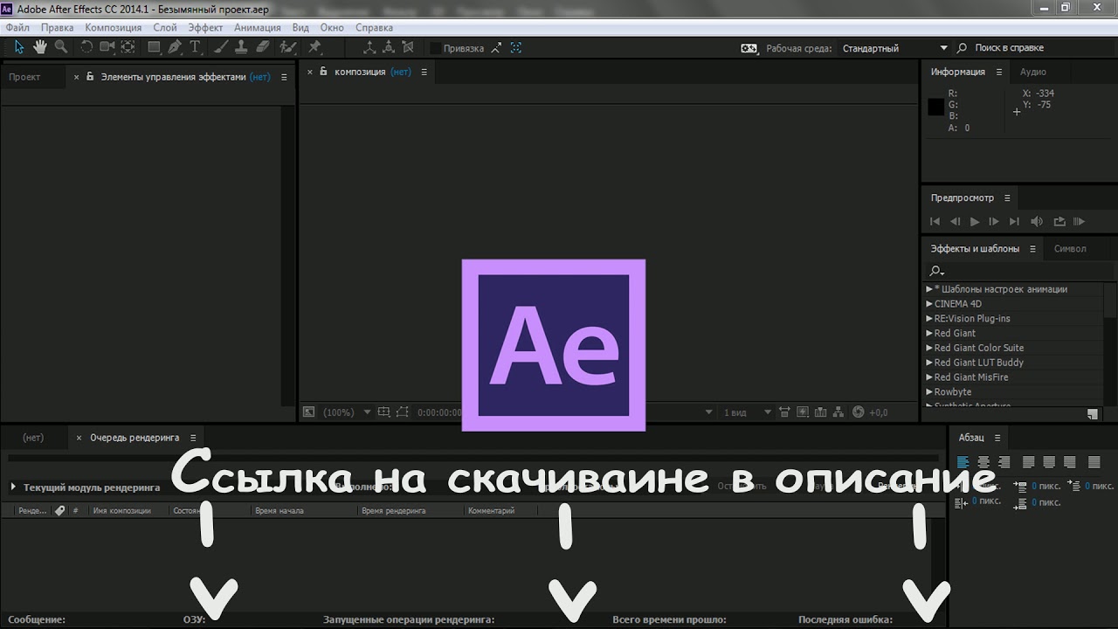Viewport: 1118px width, 629px height.
Task: Enable the Привязка snapping checkbox
Action: pos(435,48)
